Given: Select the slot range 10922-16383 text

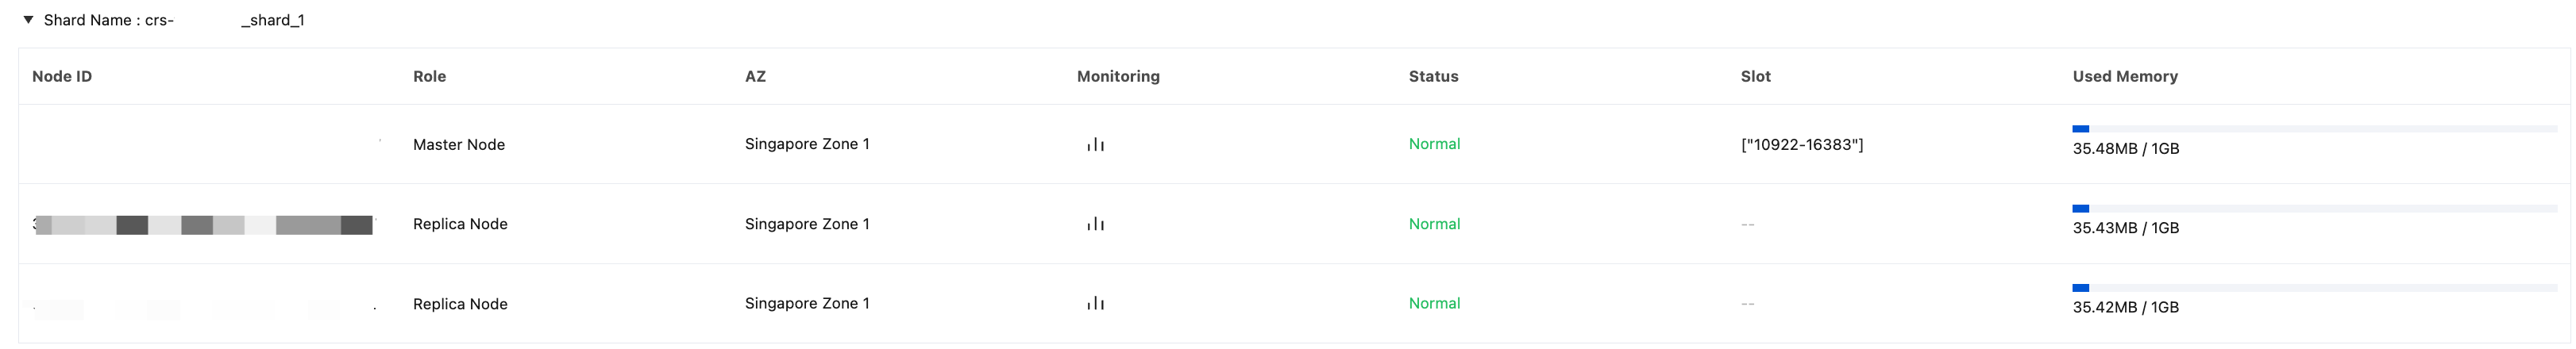Looking at the screenshot, I should 1802,144.
